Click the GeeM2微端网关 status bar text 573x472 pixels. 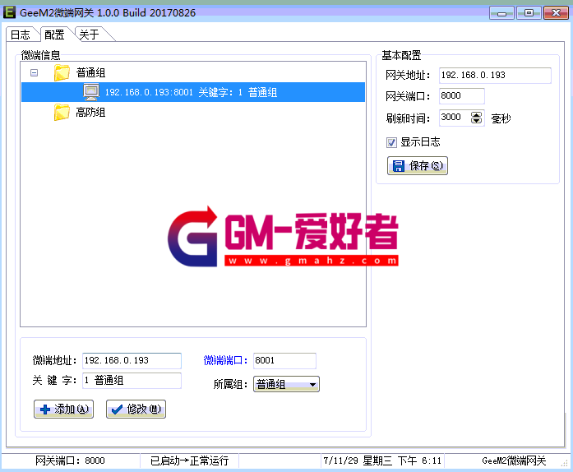click(x=514, y=460)
